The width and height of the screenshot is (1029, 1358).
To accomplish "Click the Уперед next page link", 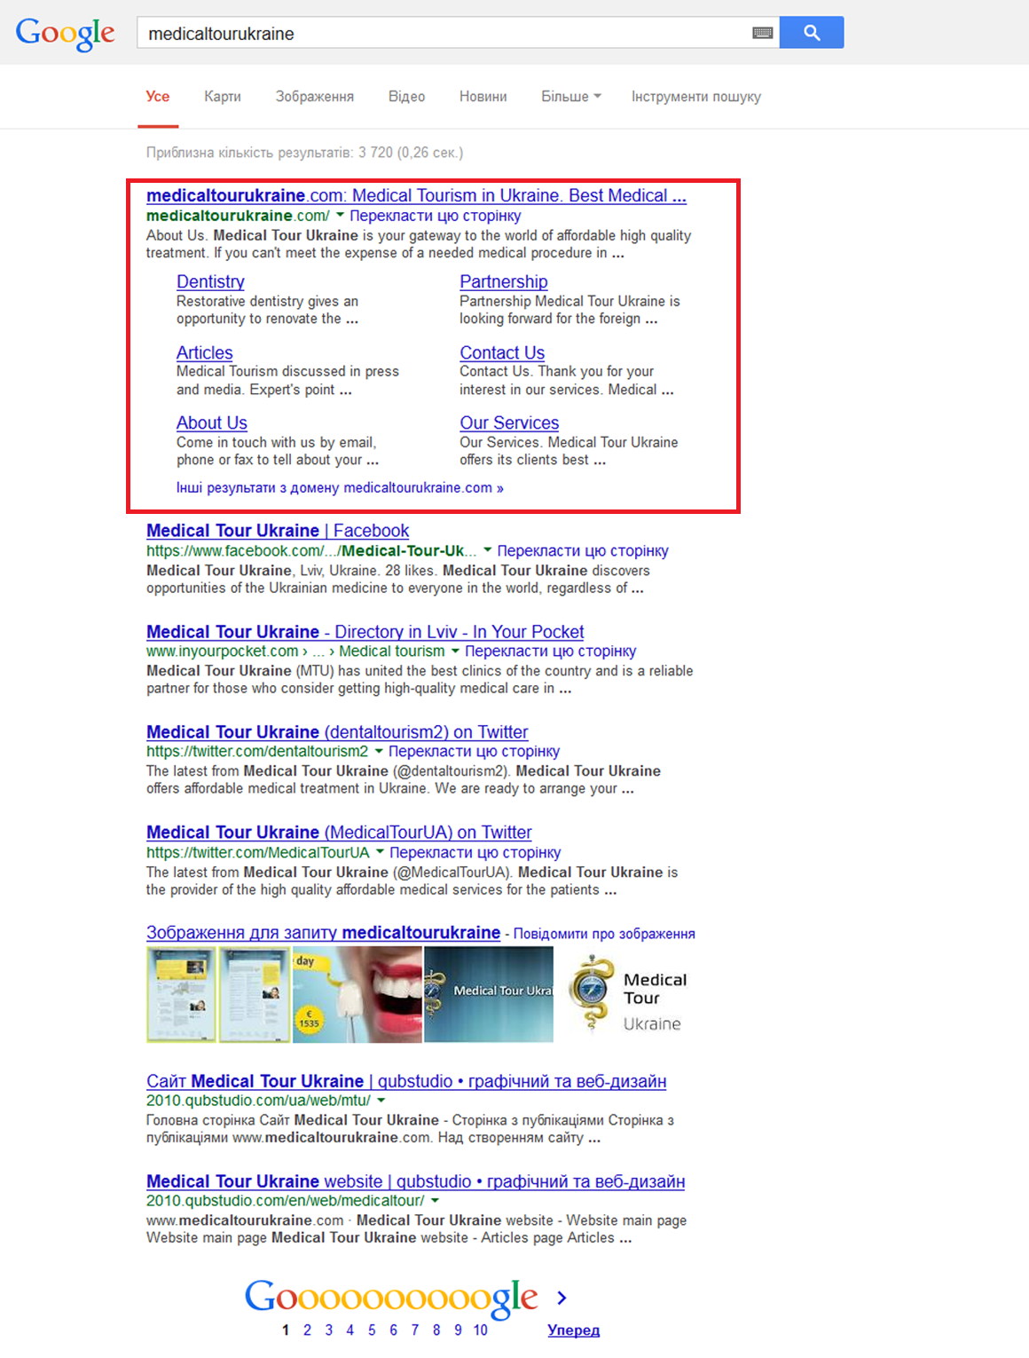I will [x=573, y=1330].
